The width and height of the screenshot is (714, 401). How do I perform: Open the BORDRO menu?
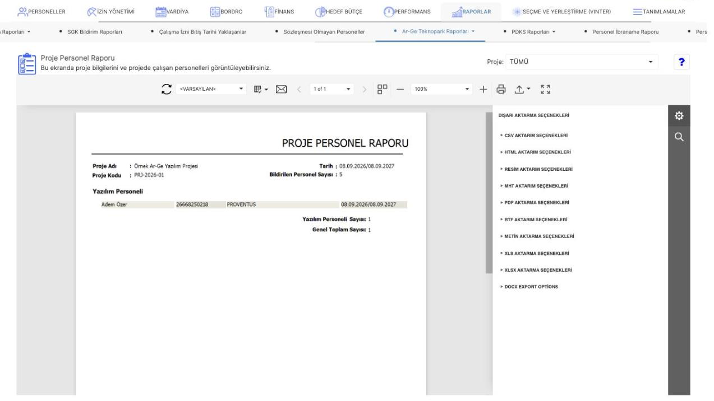pyautogui.click(x=226, y=11)
